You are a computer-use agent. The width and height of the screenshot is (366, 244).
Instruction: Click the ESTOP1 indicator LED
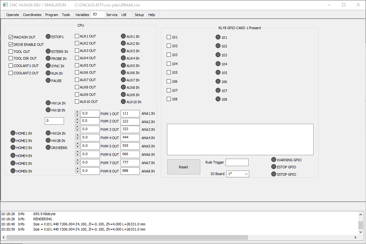pyautogui.click(x=48, y=37)
